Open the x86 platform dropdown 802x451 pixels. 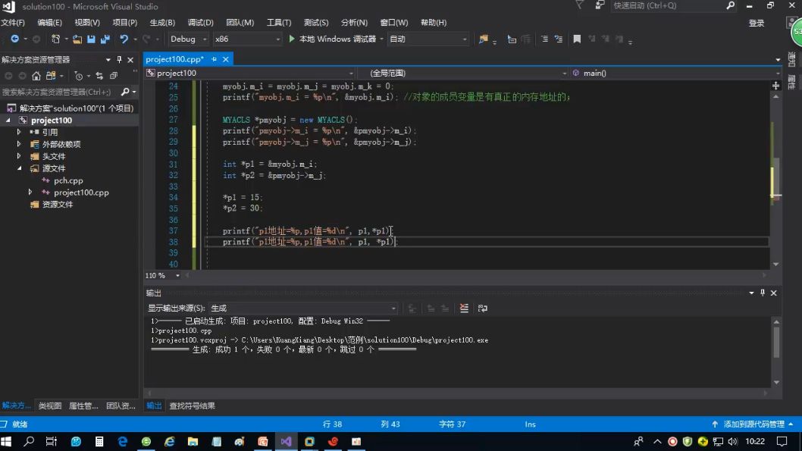[248, 39]
